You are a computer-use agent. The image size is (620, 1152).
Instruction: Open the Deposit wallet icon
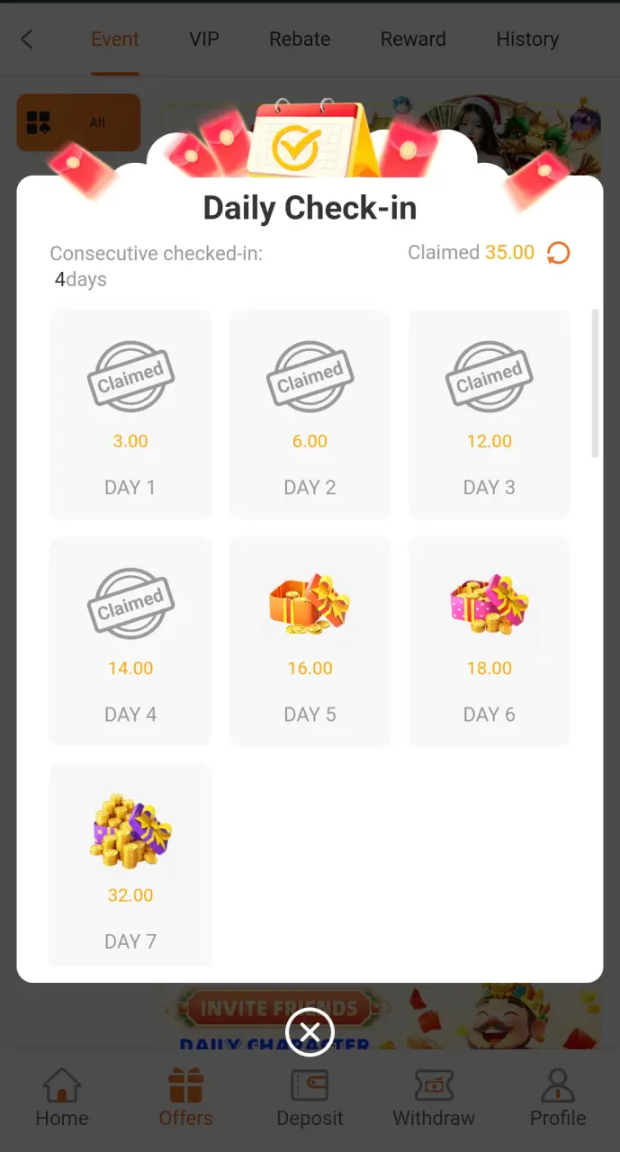coord(310,1085)
